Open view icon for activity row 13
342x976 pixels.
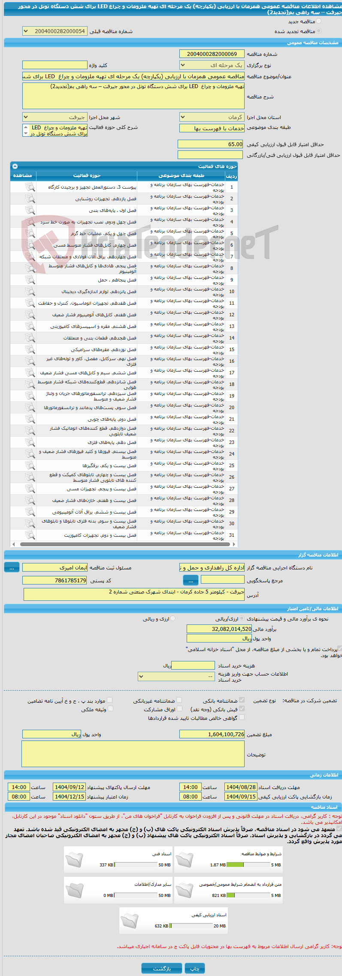click(x=30, y=326)
